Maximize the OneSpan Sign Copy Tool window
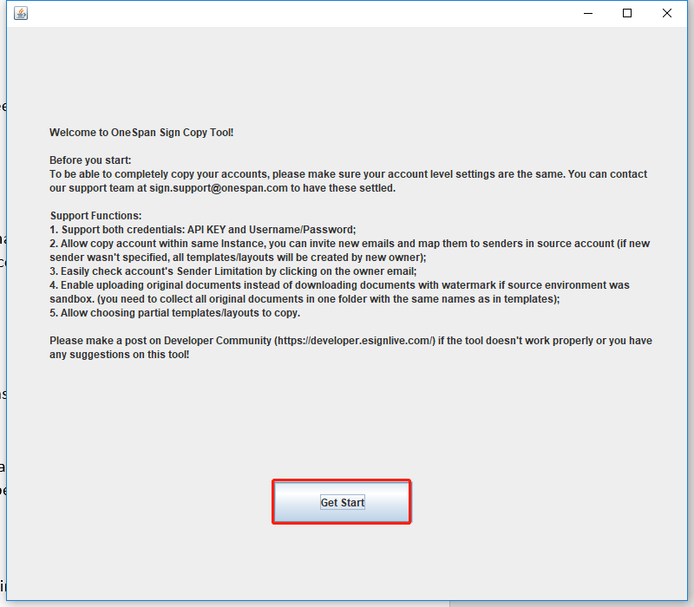The width and height of the screenshot is (694, 607). [x=627, y=13]
